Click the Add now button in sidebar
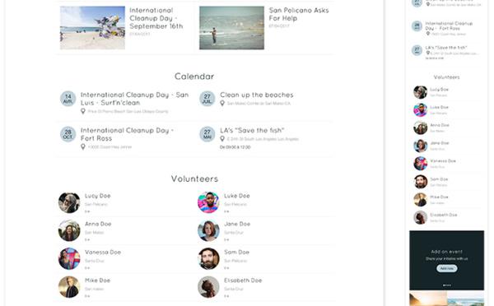 coord(447,268)
